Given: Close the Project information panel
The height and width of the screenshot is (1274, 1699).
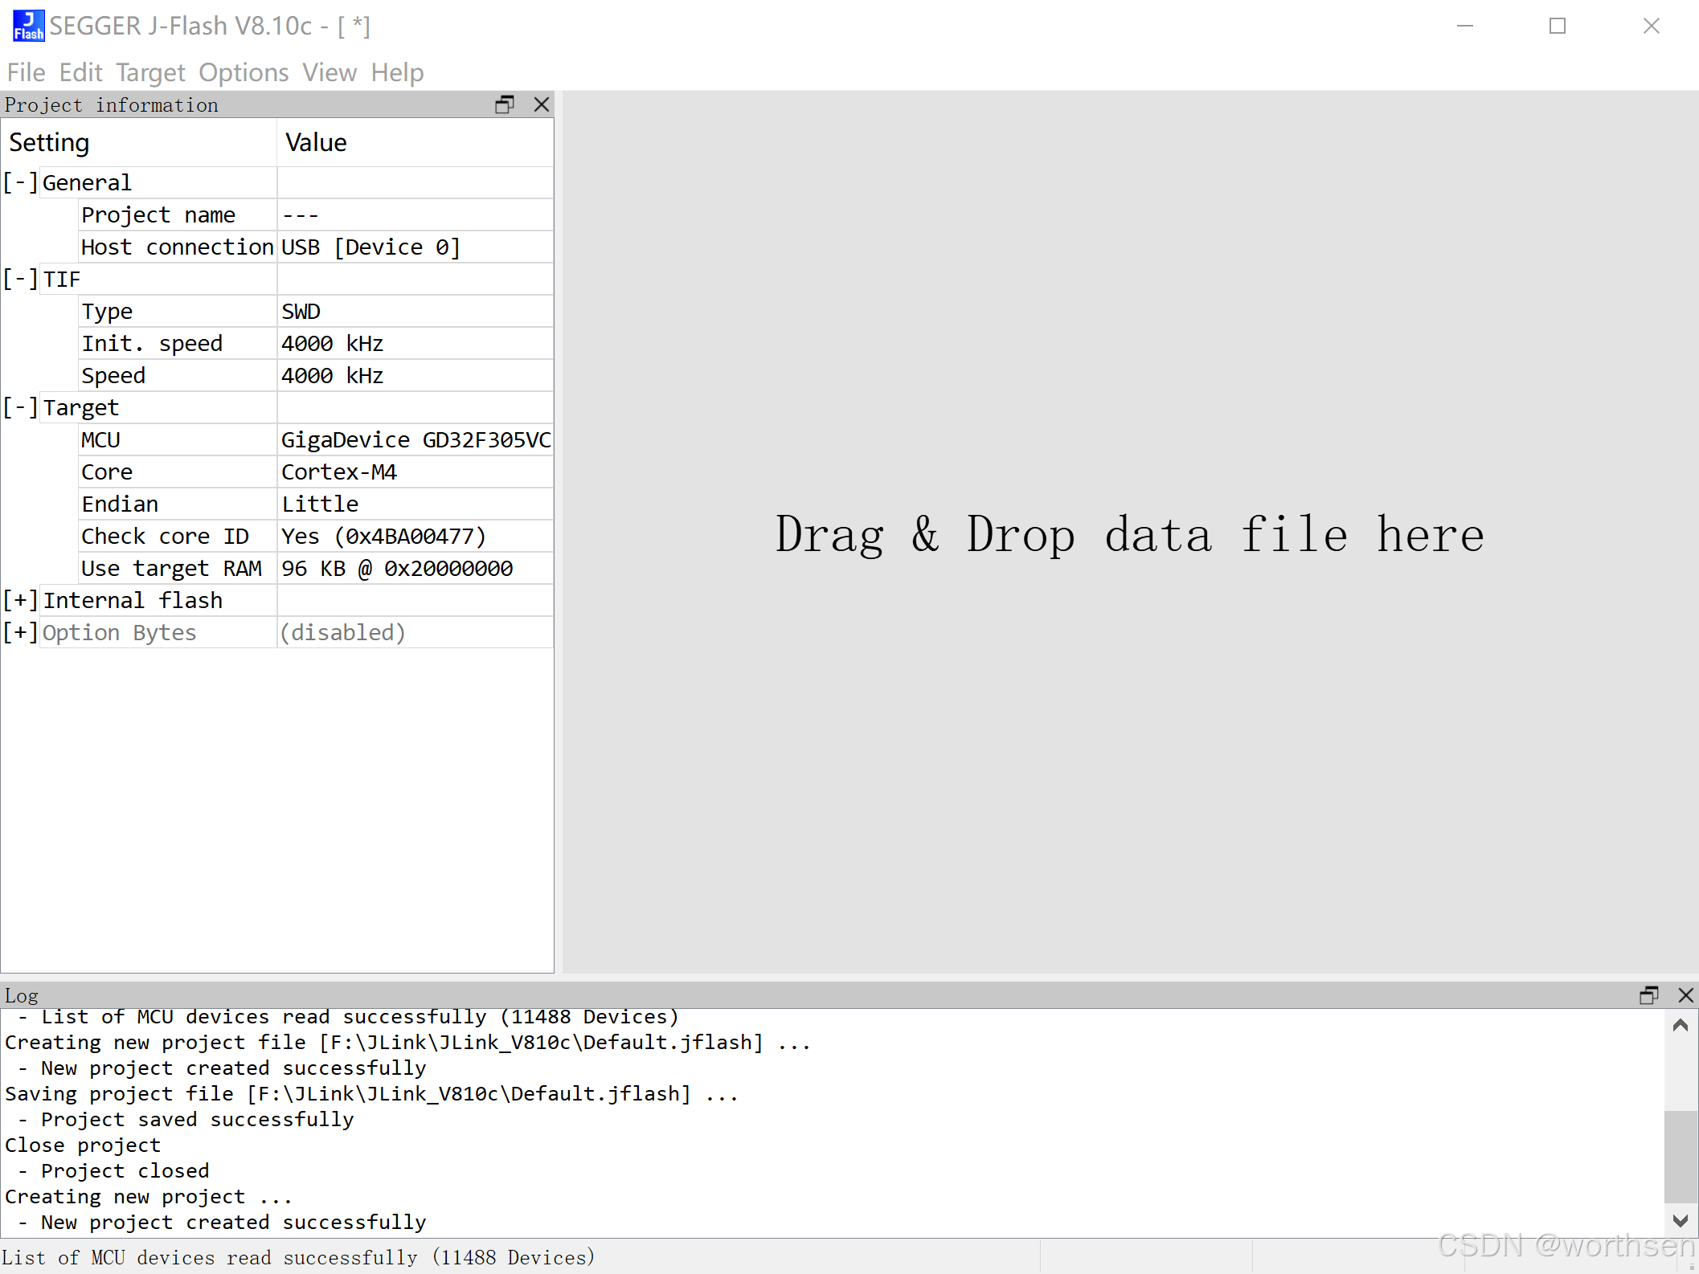Looking at the screenshot, I should pyautogui.click(x=542, y=104).
